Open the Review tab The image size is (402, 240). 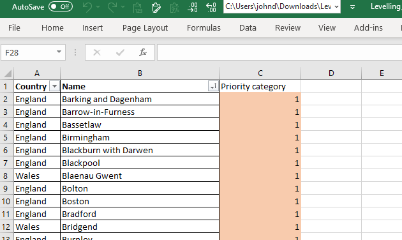click(x=288, y=27)
